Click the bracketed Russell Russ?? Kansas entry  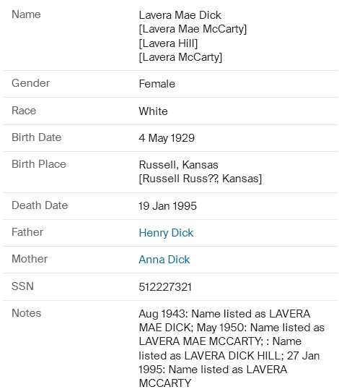coord(201,179)
